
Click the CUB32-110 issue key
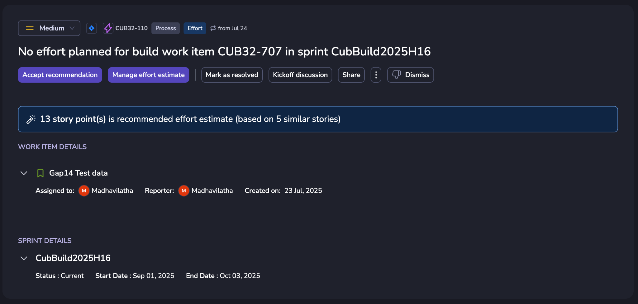point(131,28)
